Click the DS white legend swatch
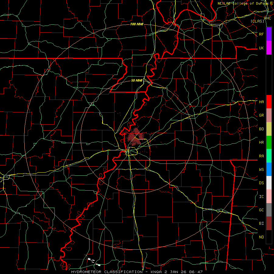 pos(269,183)
